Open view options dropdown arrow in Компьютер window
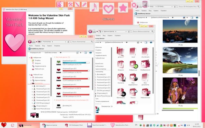Viewport: 205px width, 128px height. point(81,53)
